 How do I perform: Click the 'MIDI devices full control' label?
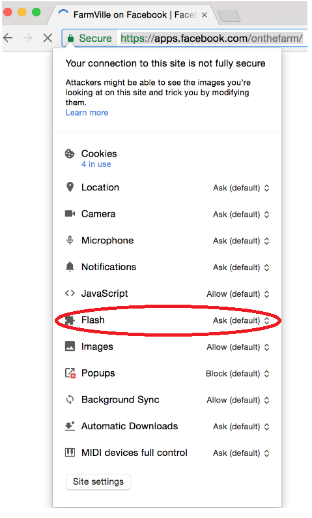click(134, 453)
